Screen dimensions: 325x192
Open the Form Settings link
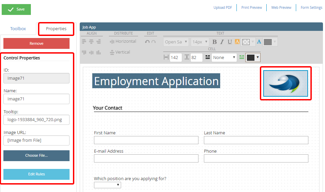point(311,7)
